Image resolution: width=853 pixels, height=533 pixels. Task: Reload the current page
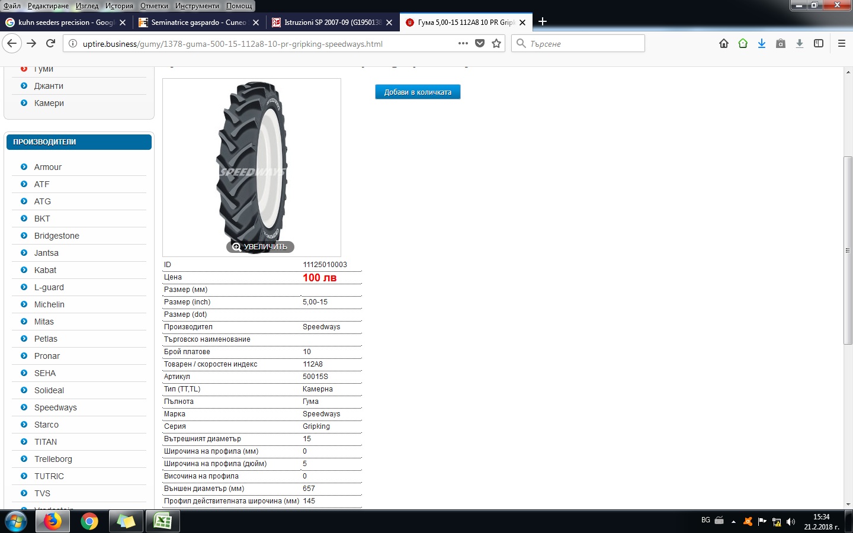click(x=51, y=43)
